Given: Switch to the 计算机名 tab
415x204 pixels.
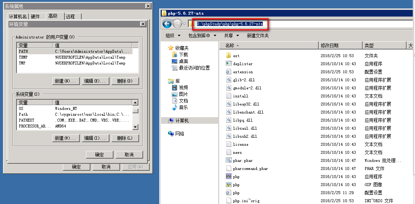Looking at the screenshot, I should tap(18, 16).
